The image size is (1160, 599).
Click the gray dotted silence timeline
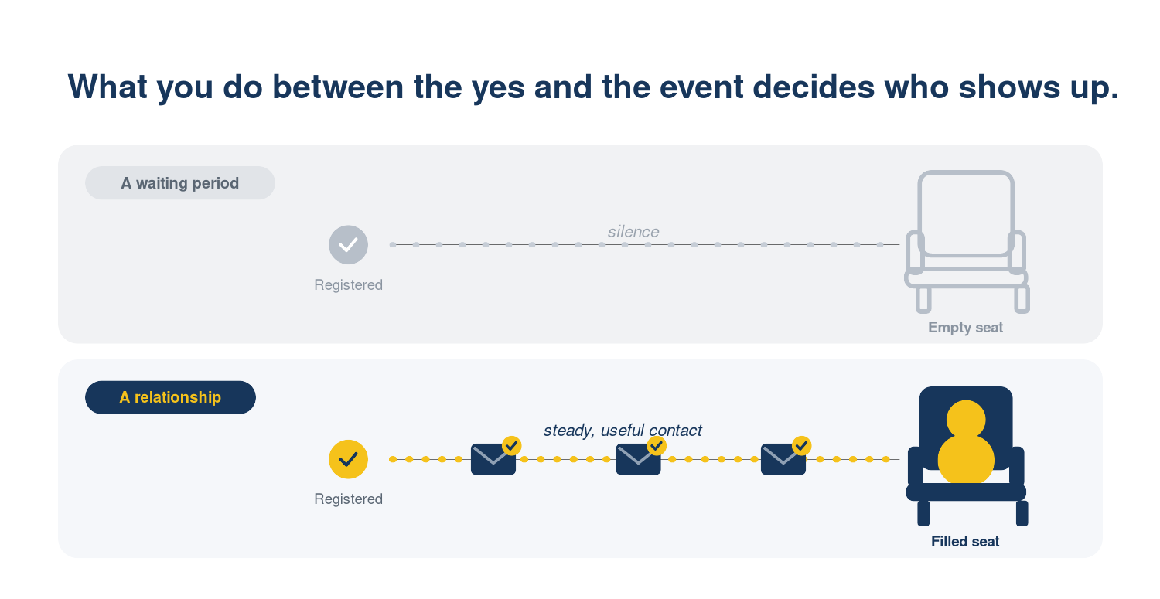(644, 245)
